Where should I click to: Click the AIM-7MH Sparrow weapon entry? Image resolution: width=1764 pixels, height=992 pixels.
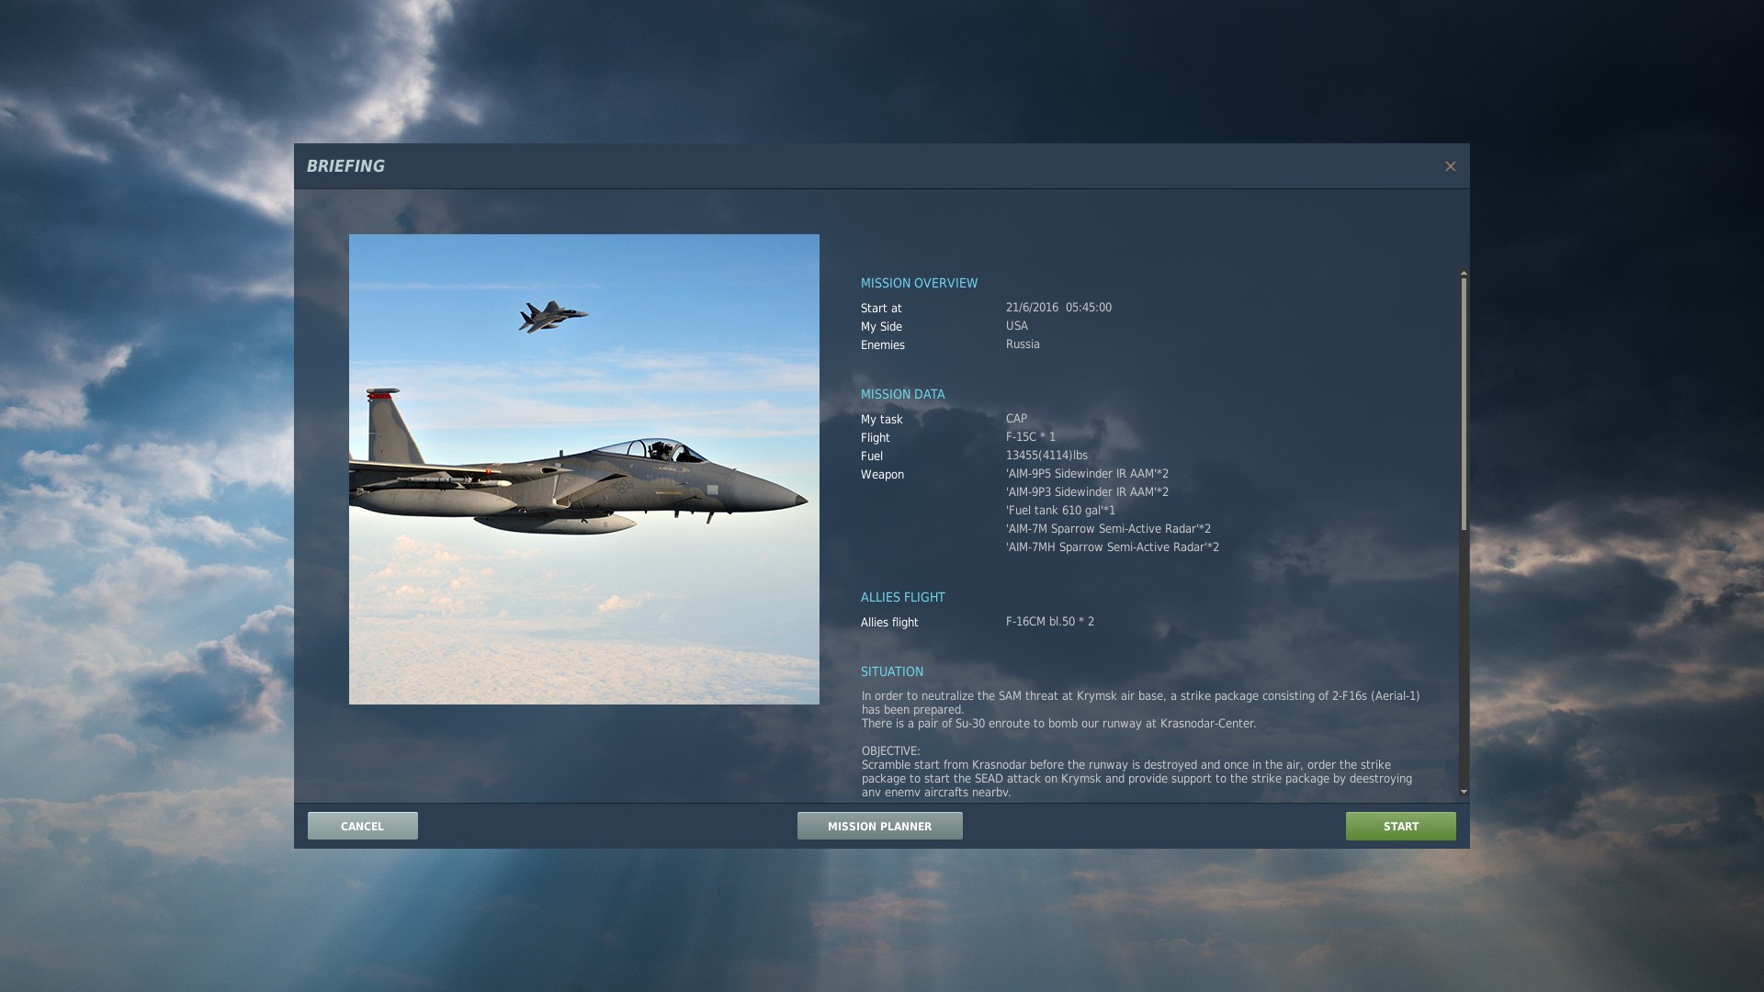tap(1112, 547)
